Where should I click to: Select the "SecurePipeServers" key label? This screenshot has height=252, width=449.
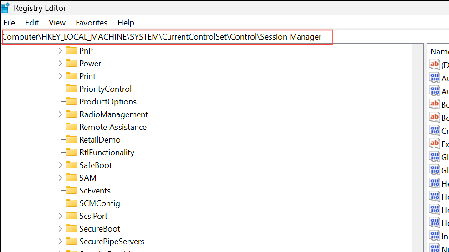click(x=112, y=242)
